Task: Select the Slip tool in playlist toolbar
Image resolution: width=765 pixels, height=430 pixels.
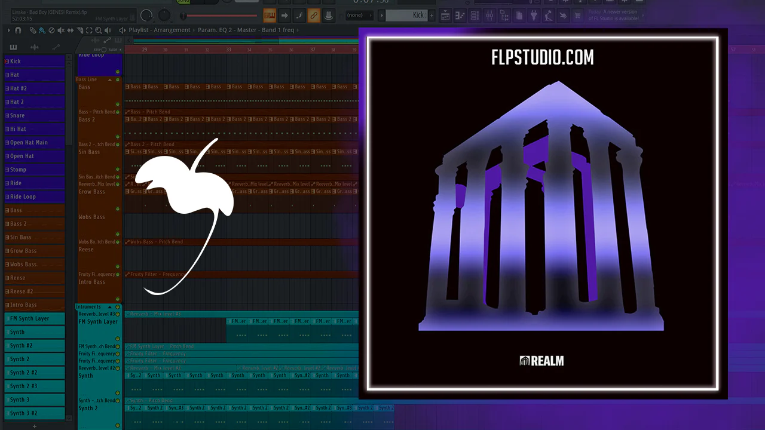Action: coord(71,30)
